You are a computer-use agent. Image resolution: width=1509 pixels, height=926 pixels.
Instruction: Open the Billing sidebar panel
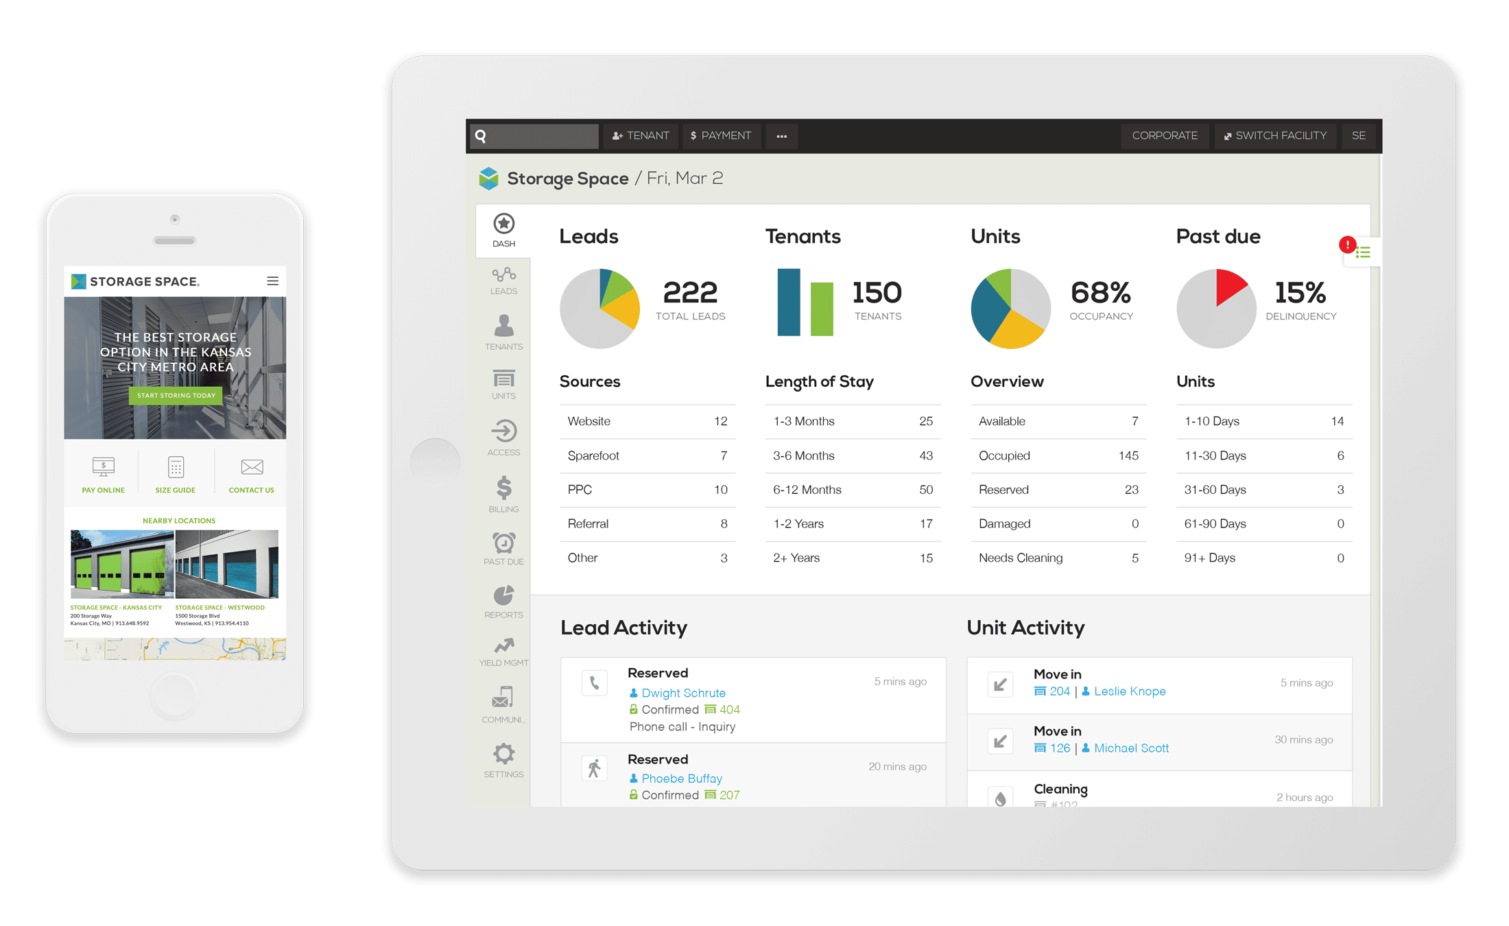[502, 505]
